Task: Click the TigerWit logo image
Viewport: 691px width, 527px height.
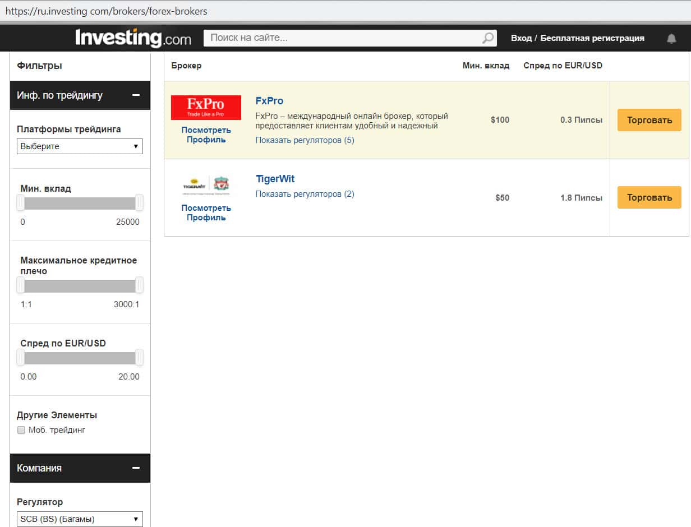Action: pos(206,184)
